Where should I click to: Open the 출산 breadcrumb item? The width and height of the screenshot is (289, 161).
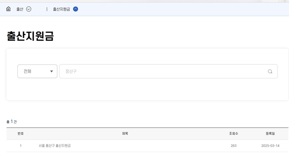tap(20, 9)
